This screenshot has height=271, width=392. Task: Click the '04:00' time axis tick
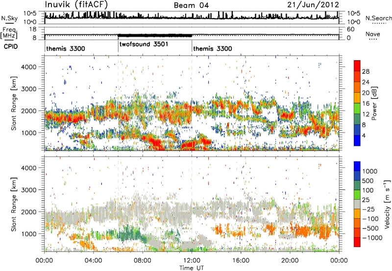click(94, 261)
